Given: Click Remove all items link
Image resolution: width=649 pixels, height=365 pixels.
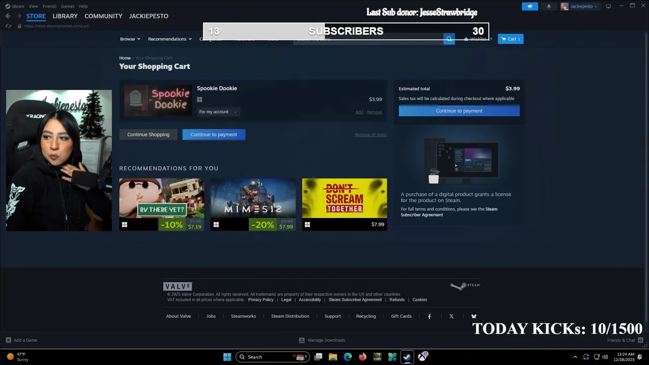Looking at the screenshot, I should [x=371, y=135].
